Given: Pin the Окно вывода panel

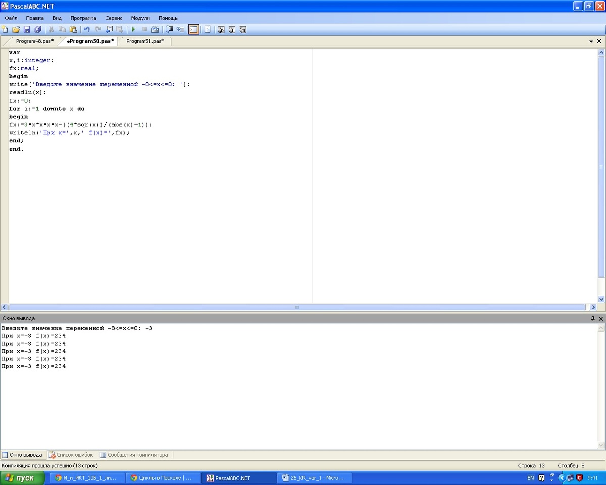Looking at the screenshot, I should pos(593,319).
